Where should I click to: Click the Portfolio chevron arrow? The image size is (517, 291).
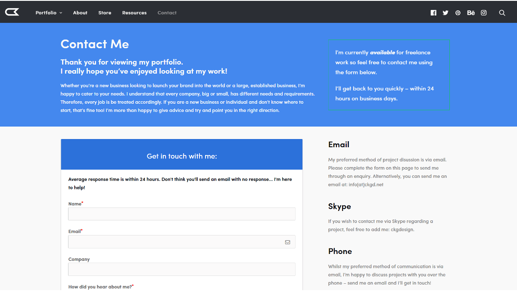pyautogui.click(x=61, y=13)
